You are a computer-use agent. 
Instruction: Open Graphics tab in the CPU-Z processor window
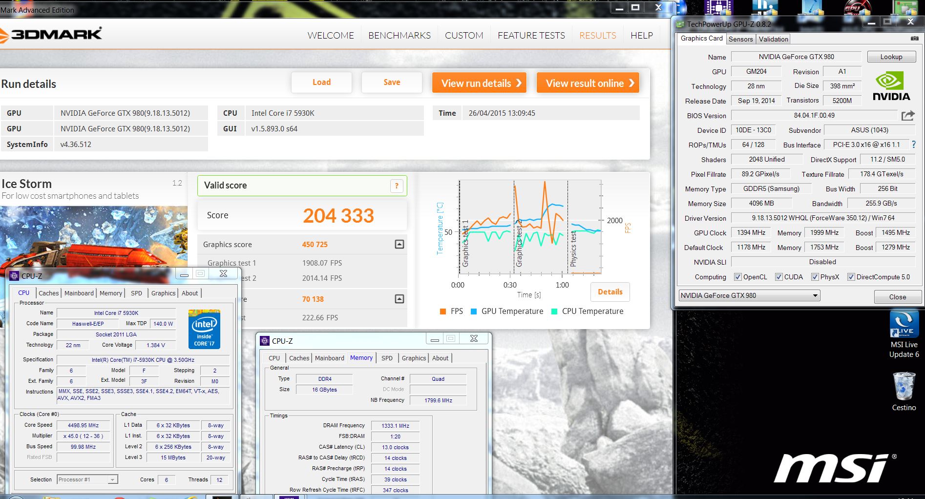pos(163,293)
